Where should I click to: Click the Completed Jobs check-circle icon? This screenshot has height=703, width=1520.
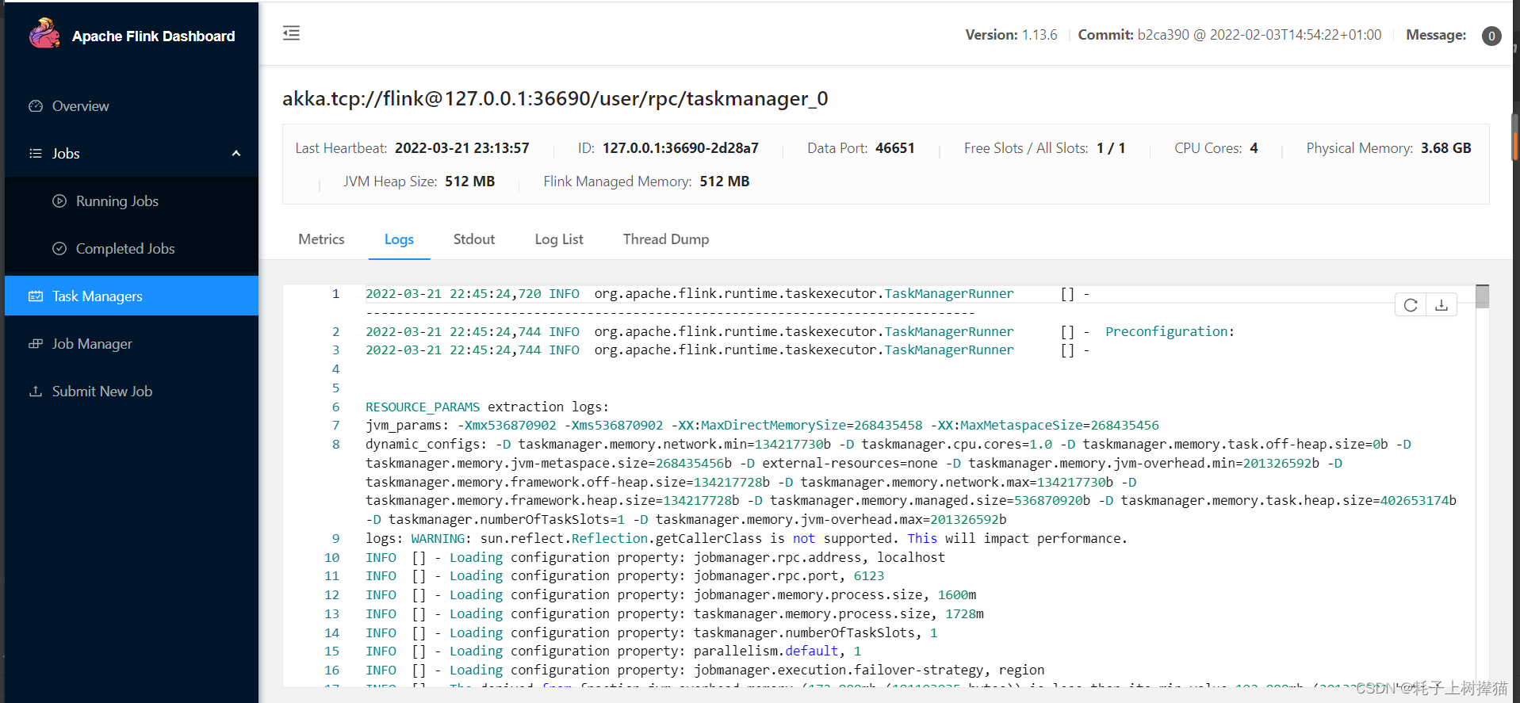[x=59, y=249]
